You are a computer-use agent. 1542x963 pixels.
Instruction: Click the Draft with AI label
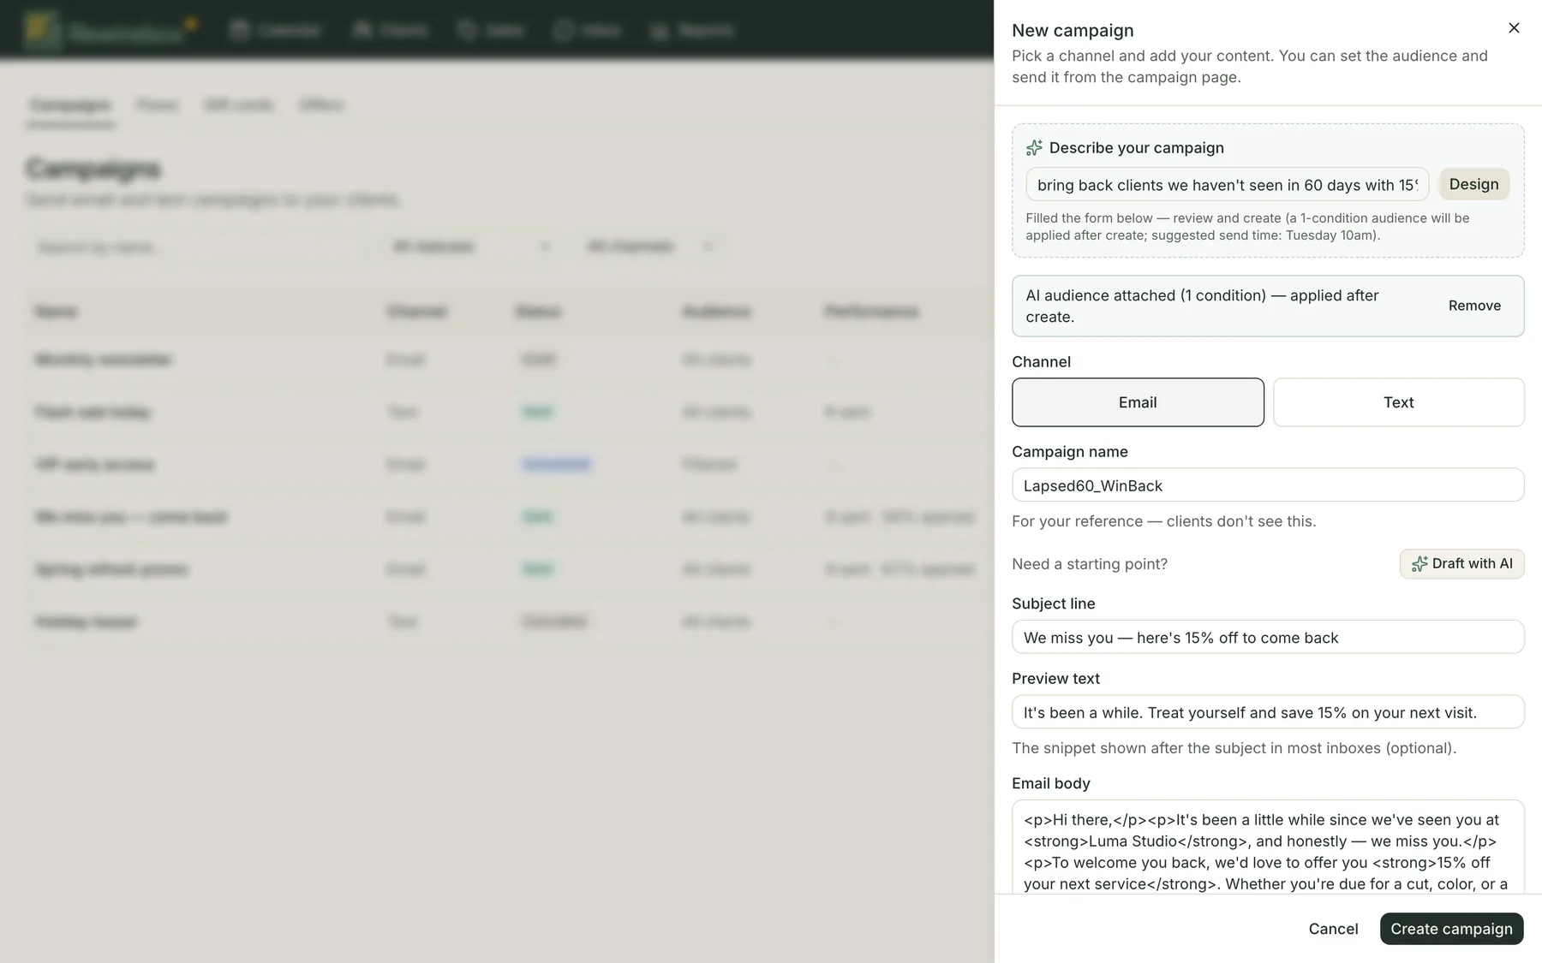point(1472,563)
